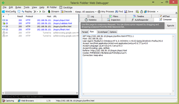The height and width of the screenshot is (104, 179).
Task: Click the screenshot camera toolbar icon
Action: point(137,12)
